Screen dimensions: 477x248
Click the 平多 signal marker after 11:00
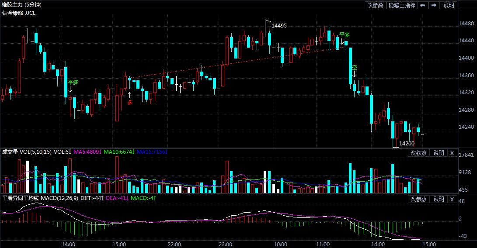point(344,37)
